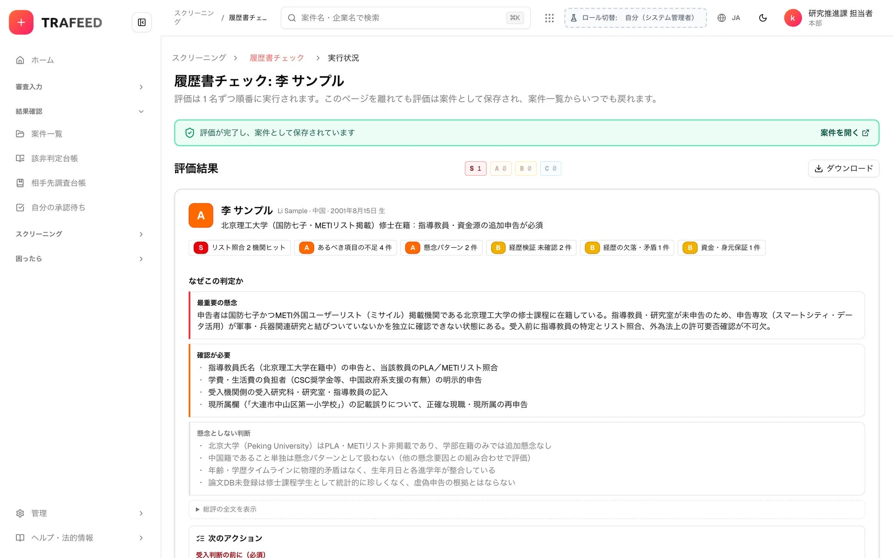
Task: Click the book icon beside 該非判定台帳
Action: coord(20,158)
